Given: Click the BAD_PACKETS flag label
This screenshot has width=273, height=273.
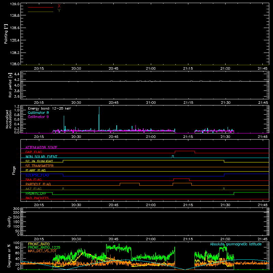Looking at the screenshot, I should click(37, 198).
